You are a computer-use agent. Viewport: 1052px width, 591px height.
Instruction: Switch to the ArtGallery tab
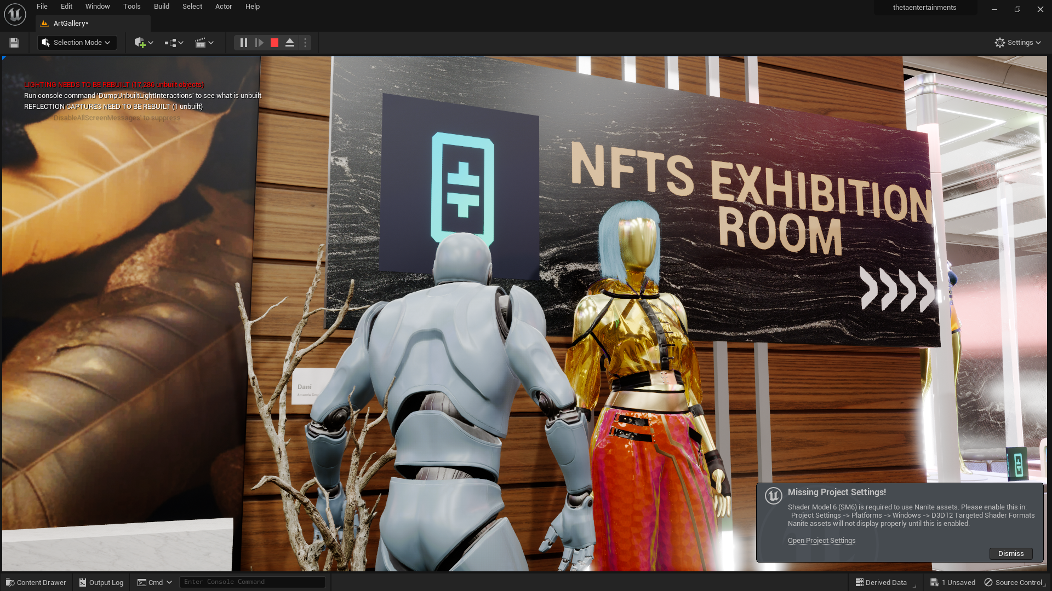71,24
